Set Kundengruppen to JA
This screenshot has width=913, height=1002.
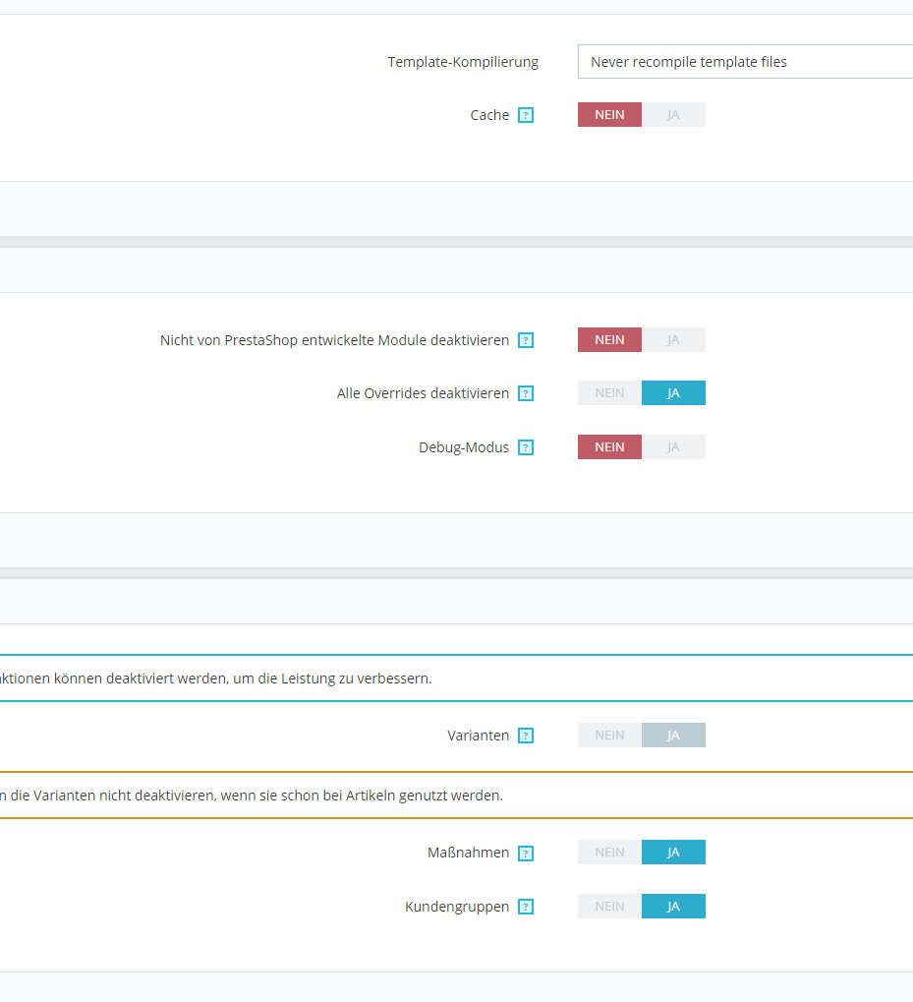point(673,907)
